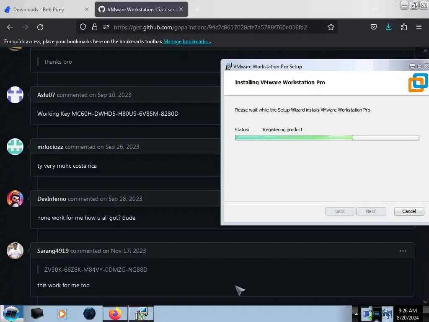Viewport: 429px width, 322px height.
Task: Close the Downloads - Bob Pony tab
Action: click(x=86, y=9)
